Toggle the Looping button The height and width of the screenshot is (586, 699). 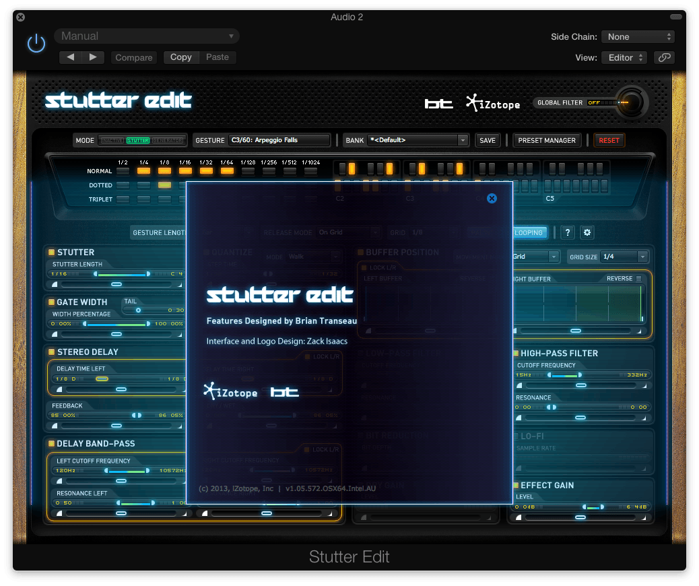529,232
